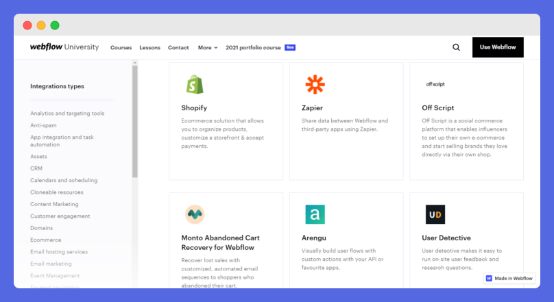Select Customer engagement filter
Image resolution: width=554 pixels, height=302 pixels.
[x=60, y=216]
